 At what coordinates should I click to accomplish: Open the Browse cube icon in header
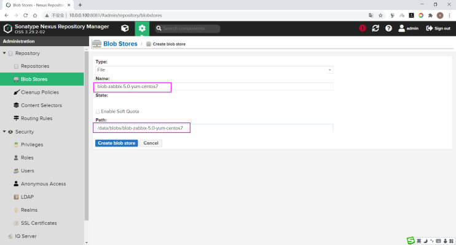[x=125, y=28]
